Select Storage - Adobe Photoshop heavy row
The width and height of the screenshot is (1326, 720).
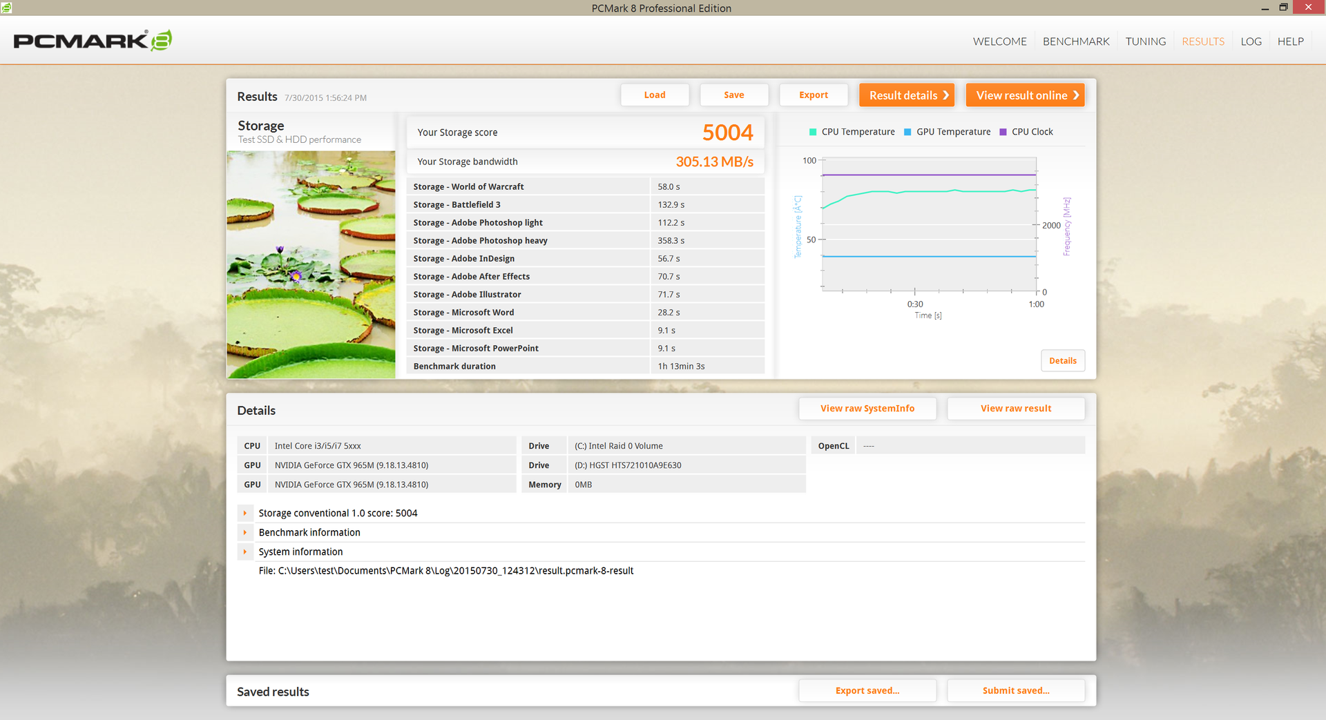(586, 241)
